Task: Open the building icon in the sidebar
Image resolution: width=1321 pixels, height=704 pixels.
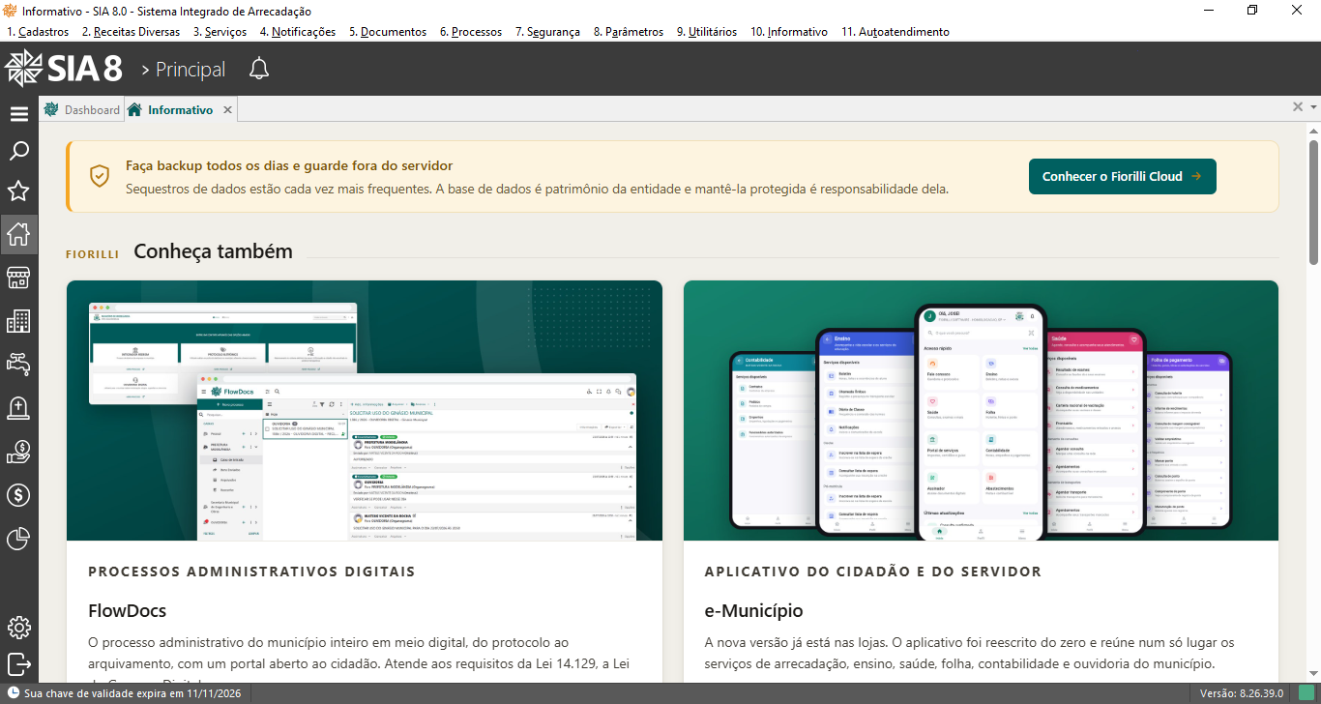Action: (x=18, y=321)
